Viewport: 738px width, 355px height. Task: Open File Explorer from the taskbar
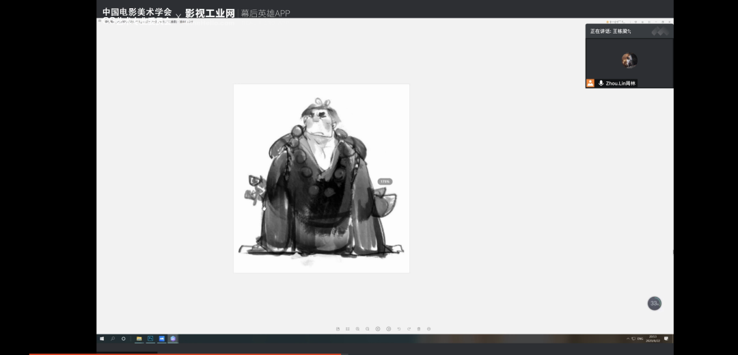click(x=139, y=339)
